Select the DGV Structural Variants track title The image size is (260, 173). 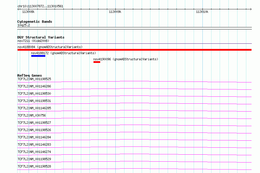tap(41, 37)
